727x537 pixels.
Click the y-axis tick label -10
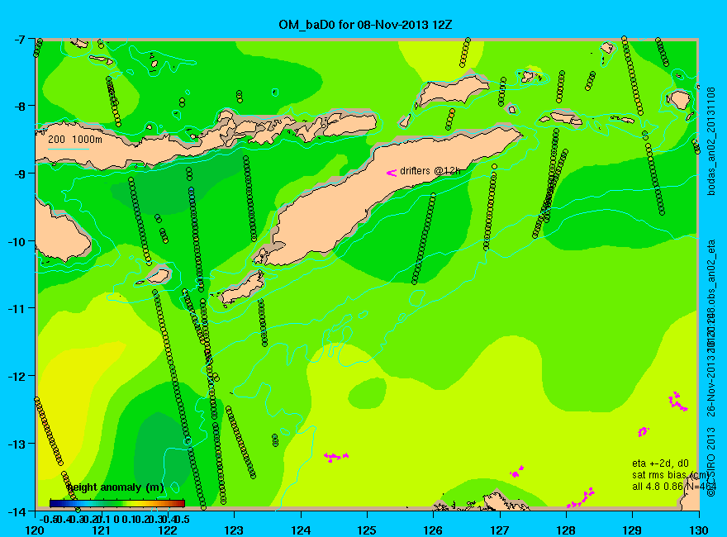click(16, 241)
